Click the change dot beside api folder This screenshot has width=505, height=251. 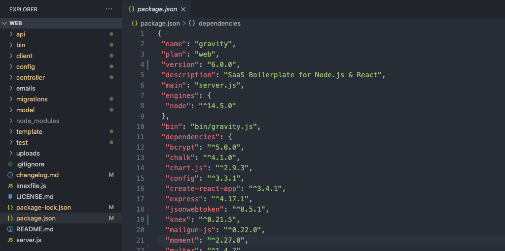coord(111,34)
